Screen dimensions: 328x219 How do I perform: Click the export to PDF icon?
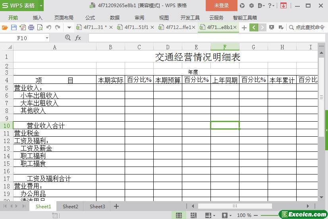tap(23, 27)
